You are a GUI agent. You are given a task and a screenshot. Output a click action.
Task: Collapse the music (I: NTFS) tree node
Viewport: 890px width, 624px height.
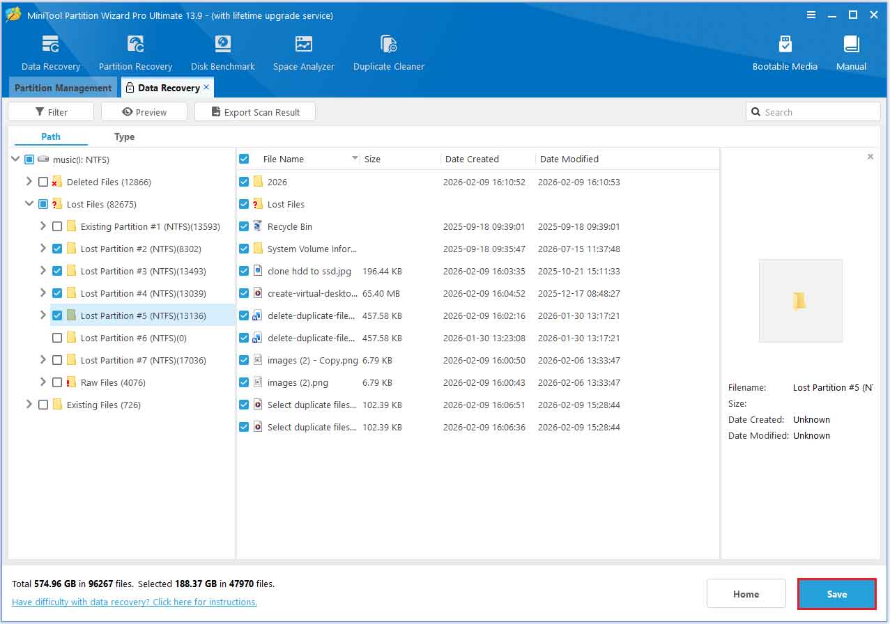(x=15, y=159)
